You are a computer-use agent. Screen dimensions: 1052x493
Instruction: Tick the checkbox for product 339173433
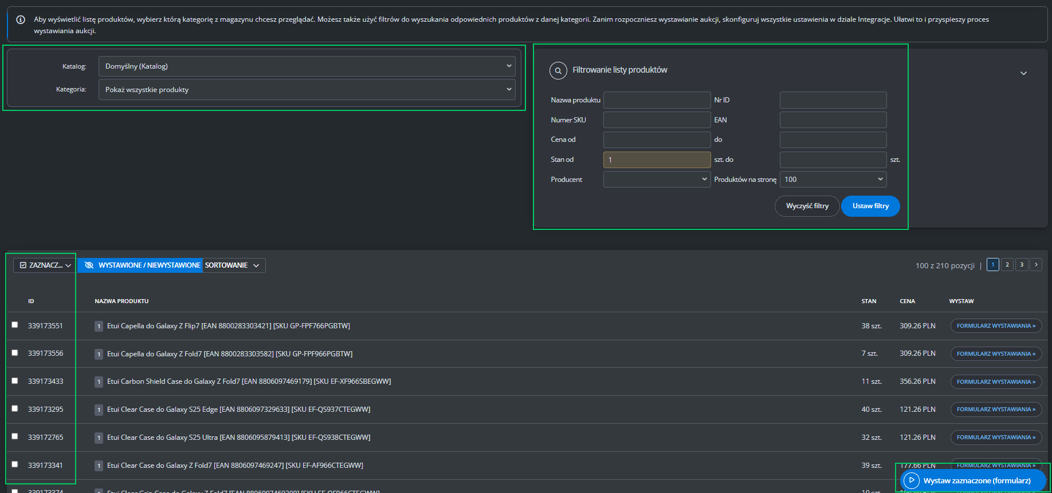[15, 381]
